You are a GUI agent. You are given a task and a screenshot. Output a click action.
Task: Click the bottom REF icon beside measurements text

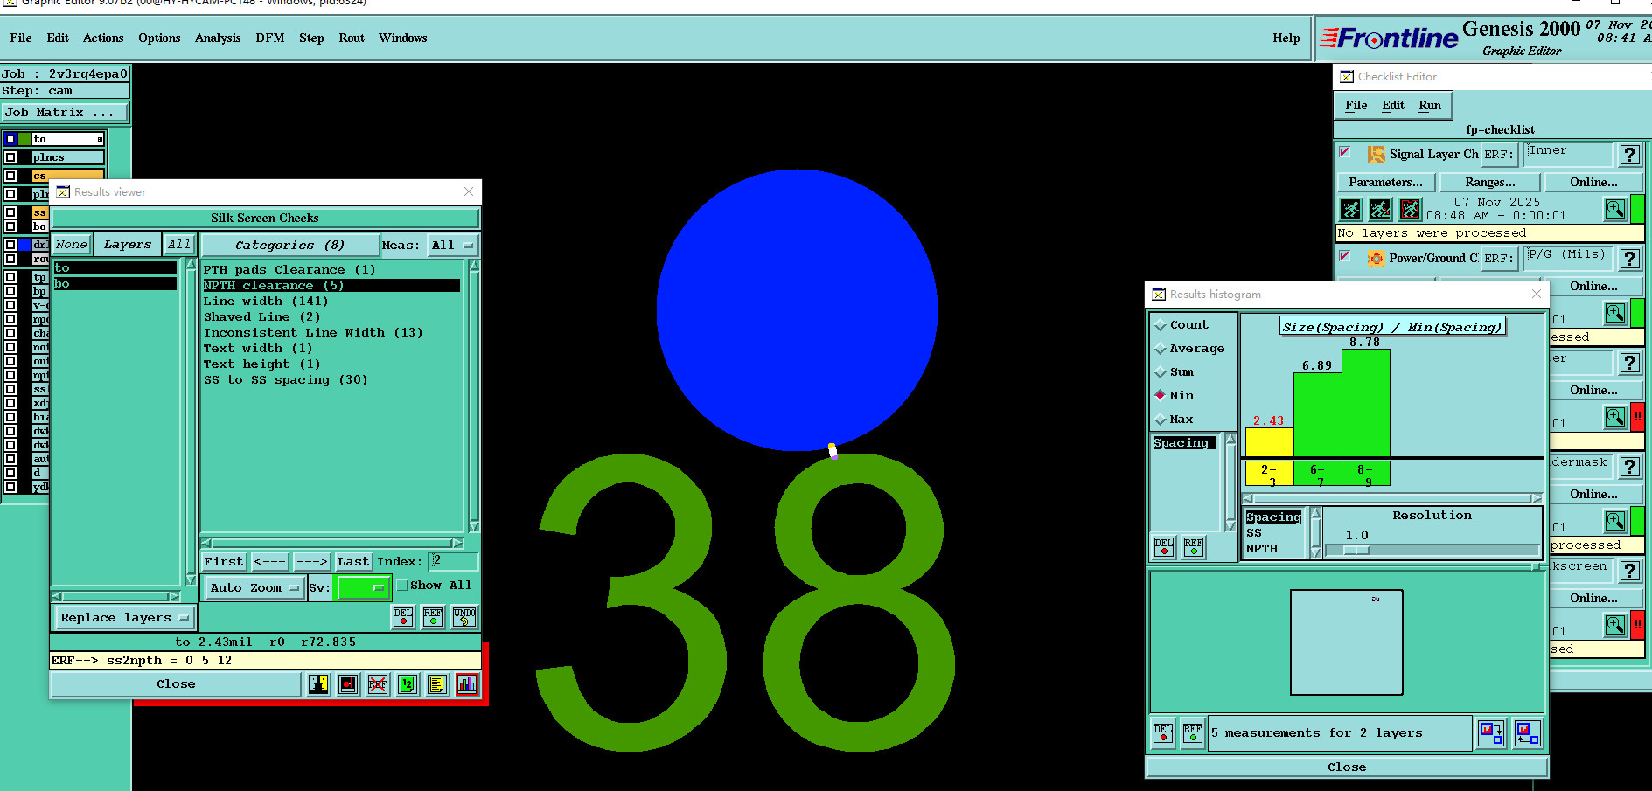pos(1193,733)
